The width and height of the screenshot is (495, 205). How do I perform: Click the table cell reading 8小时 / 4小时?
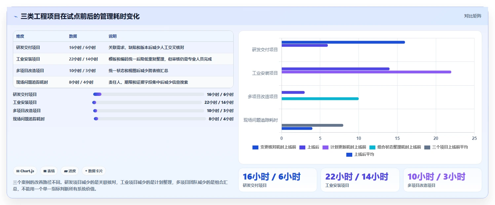pos(81,82)
